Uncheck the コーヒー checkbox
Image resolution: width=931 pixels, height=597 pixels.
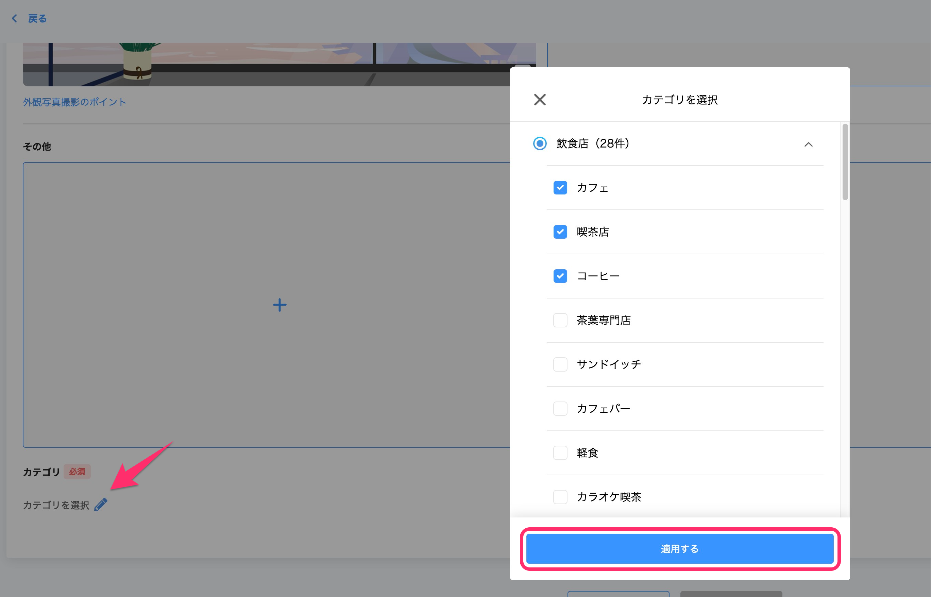(x=560, y=276)
